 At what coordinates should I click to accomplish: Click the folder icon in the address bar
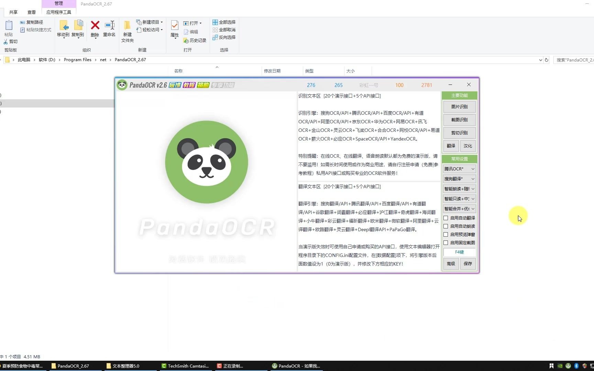pyautogui.click(x=7, y=60)
